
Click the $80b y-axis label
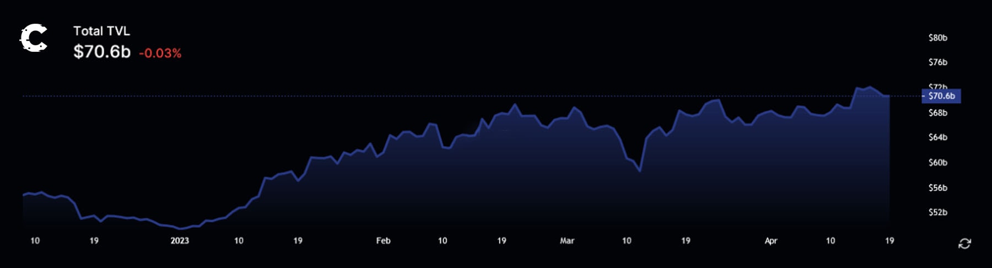coord(937,38)
